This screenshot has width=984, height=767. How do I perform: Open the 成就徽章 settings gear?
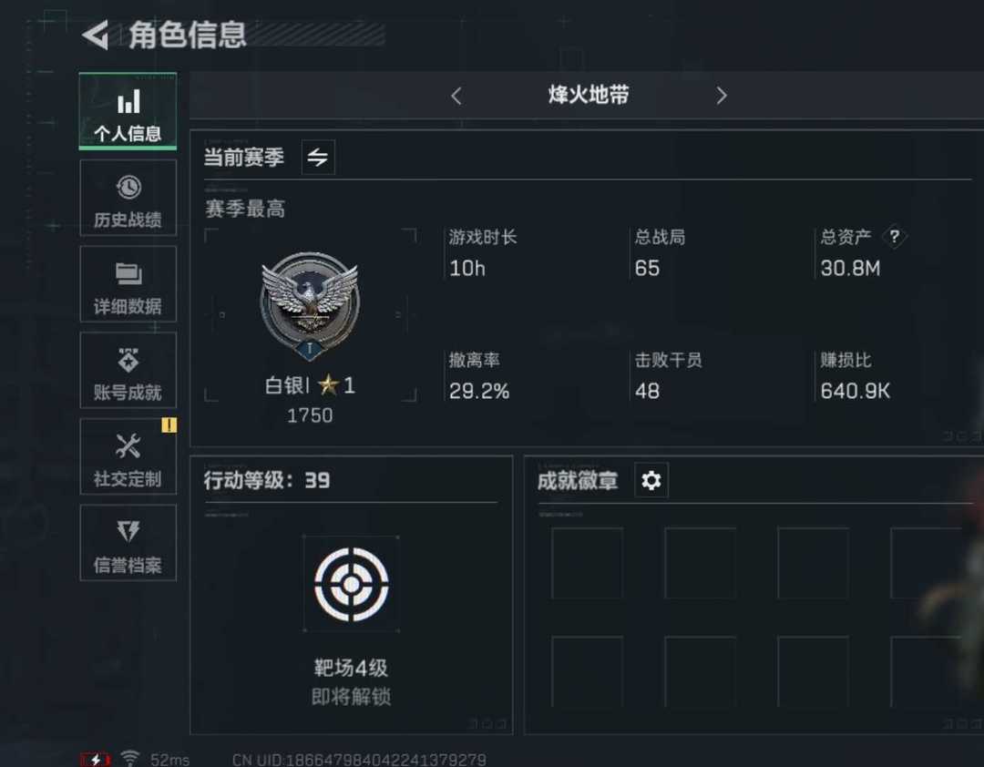(x=651, y=480)
